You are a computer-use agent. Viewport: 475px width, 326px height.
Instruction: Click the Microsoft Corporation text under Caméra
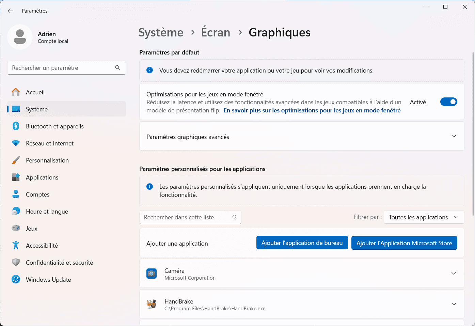190,278
